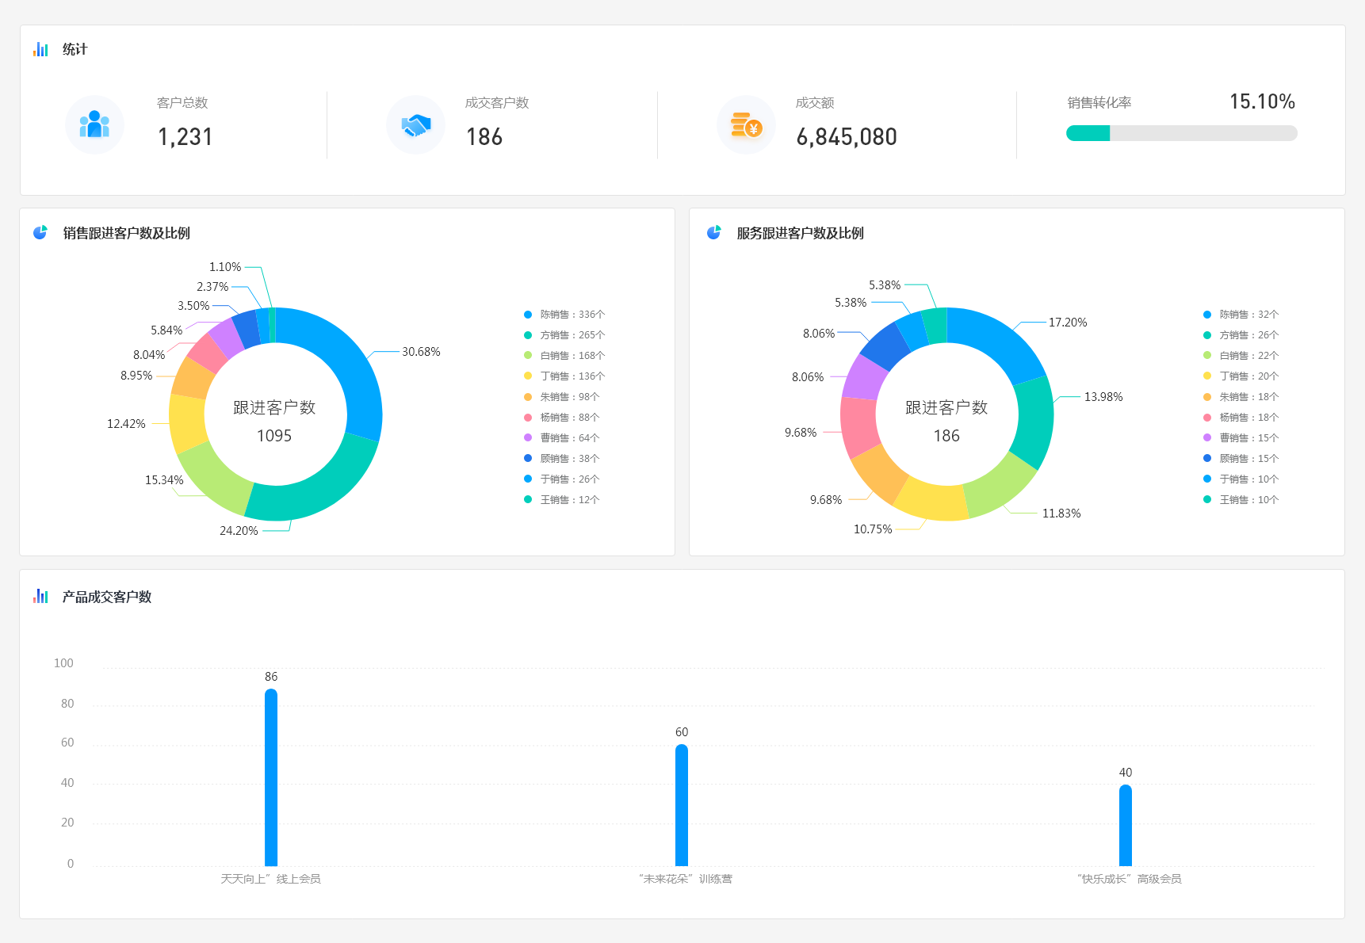Click the 80 y-axis label
Image resolution: width=1365 pixels, height=943 pixels.
tap(67, 704)
